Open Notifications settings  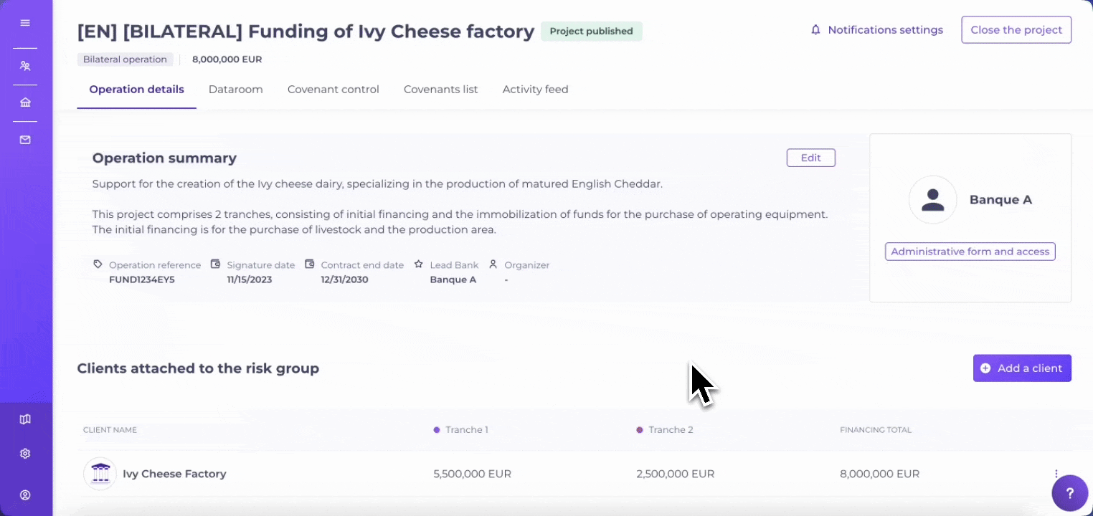tap(876, 30)
